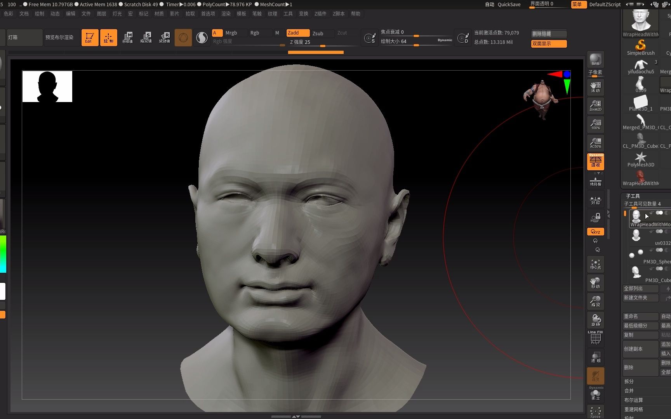The image size is (671, 419).
Task: Toggle the Dynamic 透视 perspective button
Action: (595, 161)
